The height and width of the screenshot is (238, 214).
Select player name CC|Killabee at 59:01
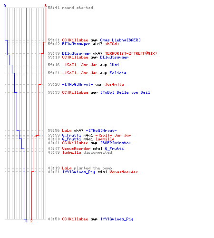tap(75, 40)
